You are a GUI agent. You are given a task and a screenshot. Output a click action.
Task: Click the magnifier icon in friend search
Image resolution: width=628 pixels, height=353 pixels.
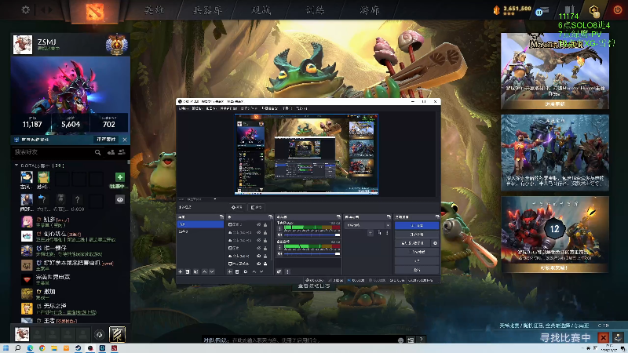pyautogui.click(x=97, y=152)
